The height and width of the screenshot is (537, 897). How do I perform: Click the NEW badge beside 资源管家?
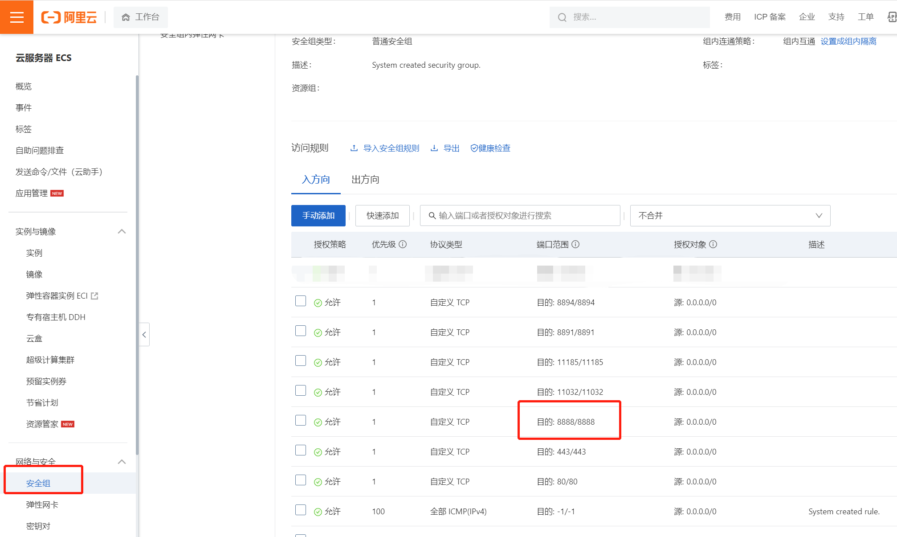coord(68,424)
